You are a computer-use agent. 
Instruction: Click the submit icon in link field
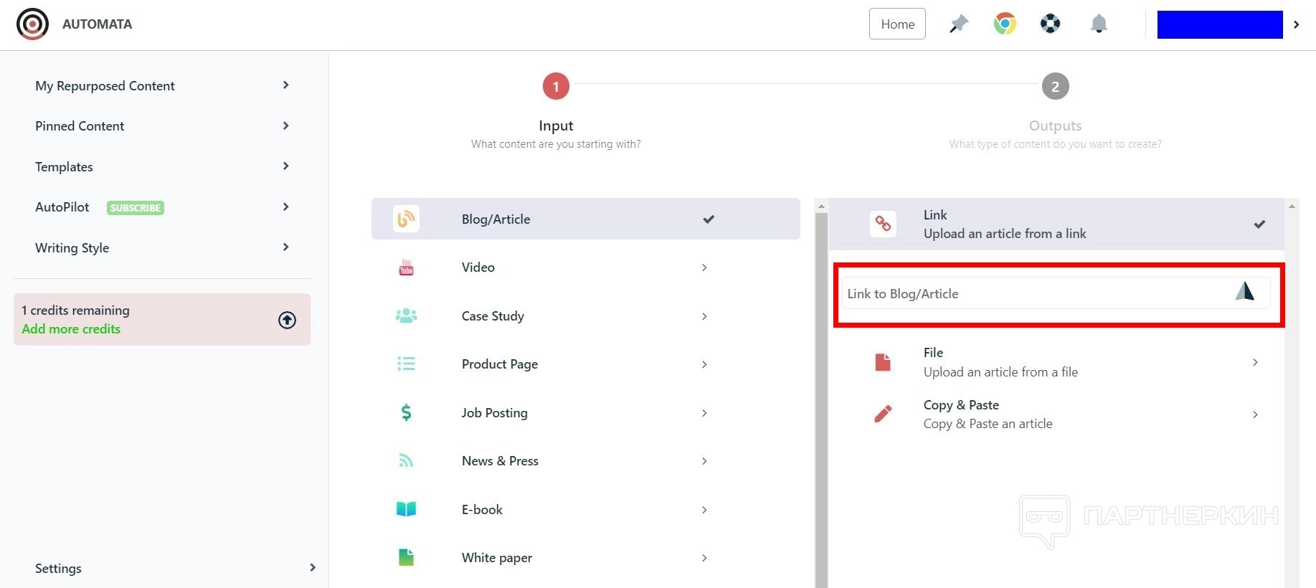click(1244, 292)
